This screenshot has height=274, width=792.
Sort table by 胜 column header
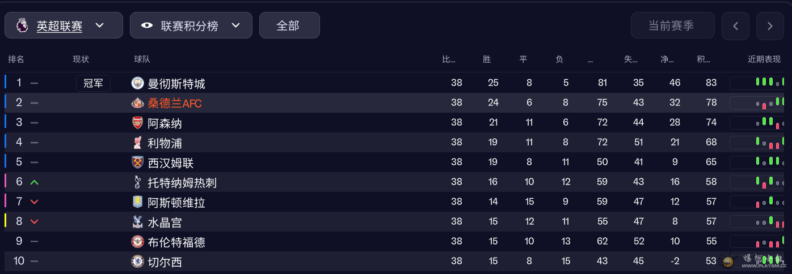tap(486, 59)
